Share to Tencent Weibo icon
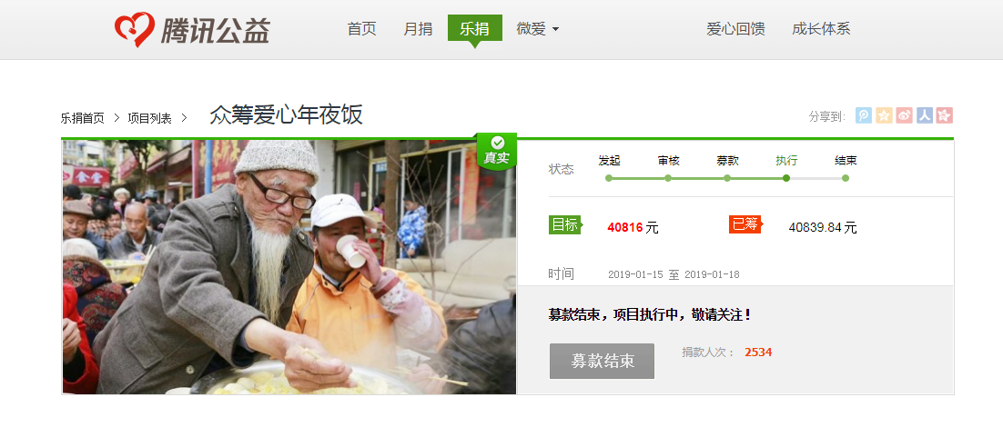The height and width of the screenshot is (427, 1003). click(864, 115)
